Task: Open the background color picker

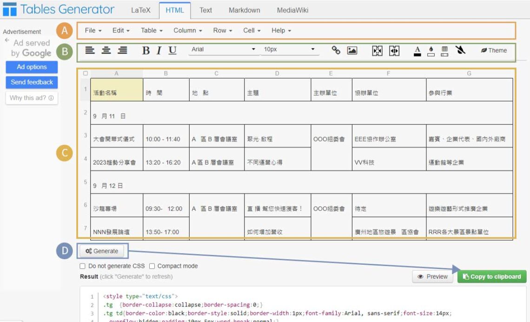Action: (x=431, y=51)
